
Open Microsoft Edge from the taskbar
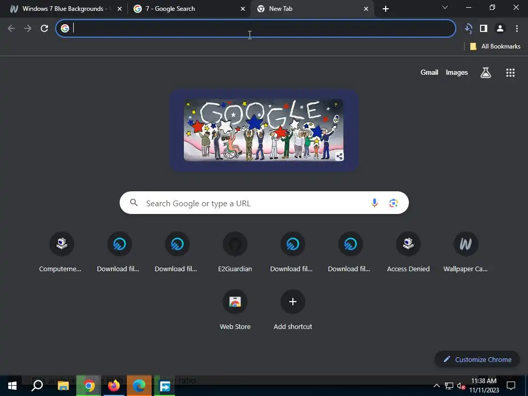click(x=139, y=386)
